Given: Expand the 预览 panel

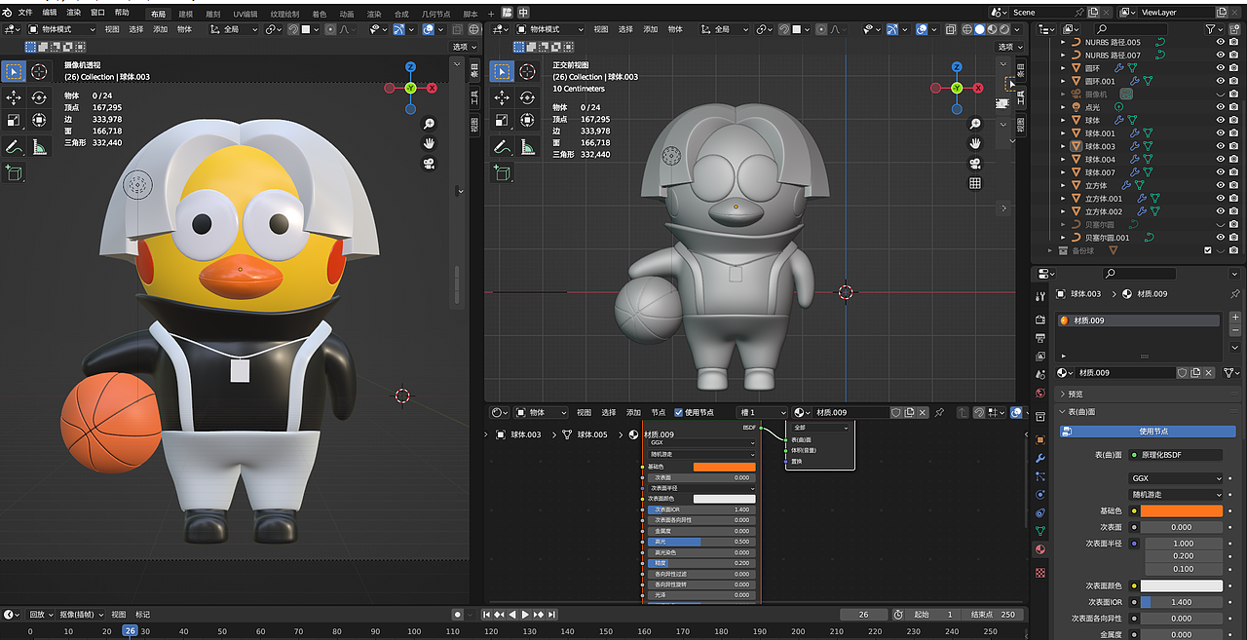Looking at the screenshot, I should [1075, 395].
